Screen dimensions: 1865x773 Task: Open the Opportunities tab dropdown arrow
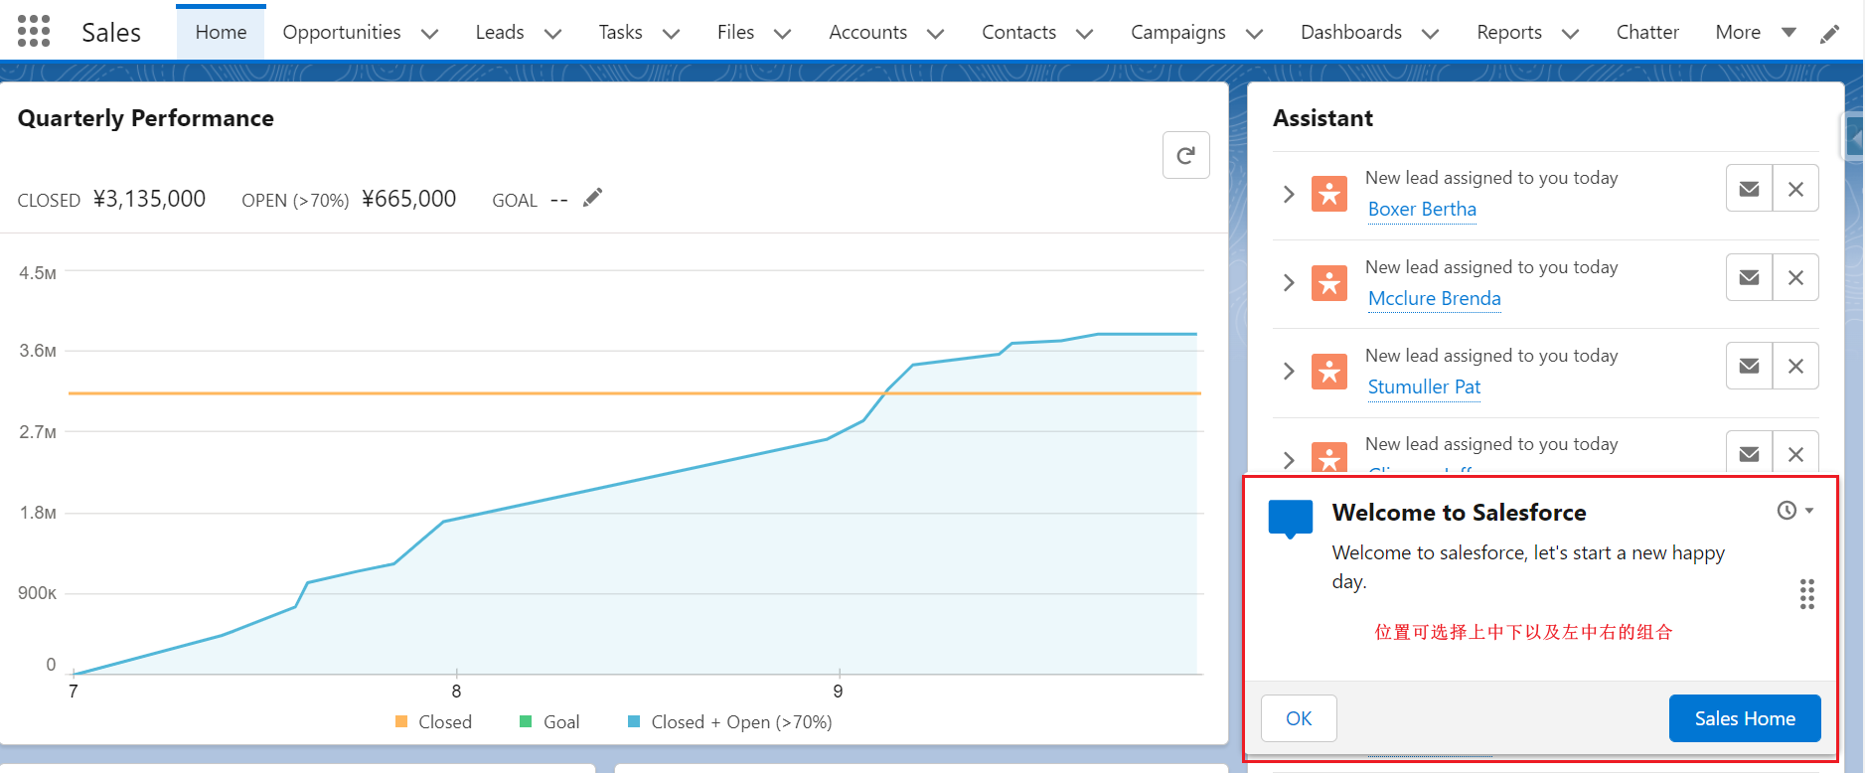pyautogui.click(x=429, y=34)
